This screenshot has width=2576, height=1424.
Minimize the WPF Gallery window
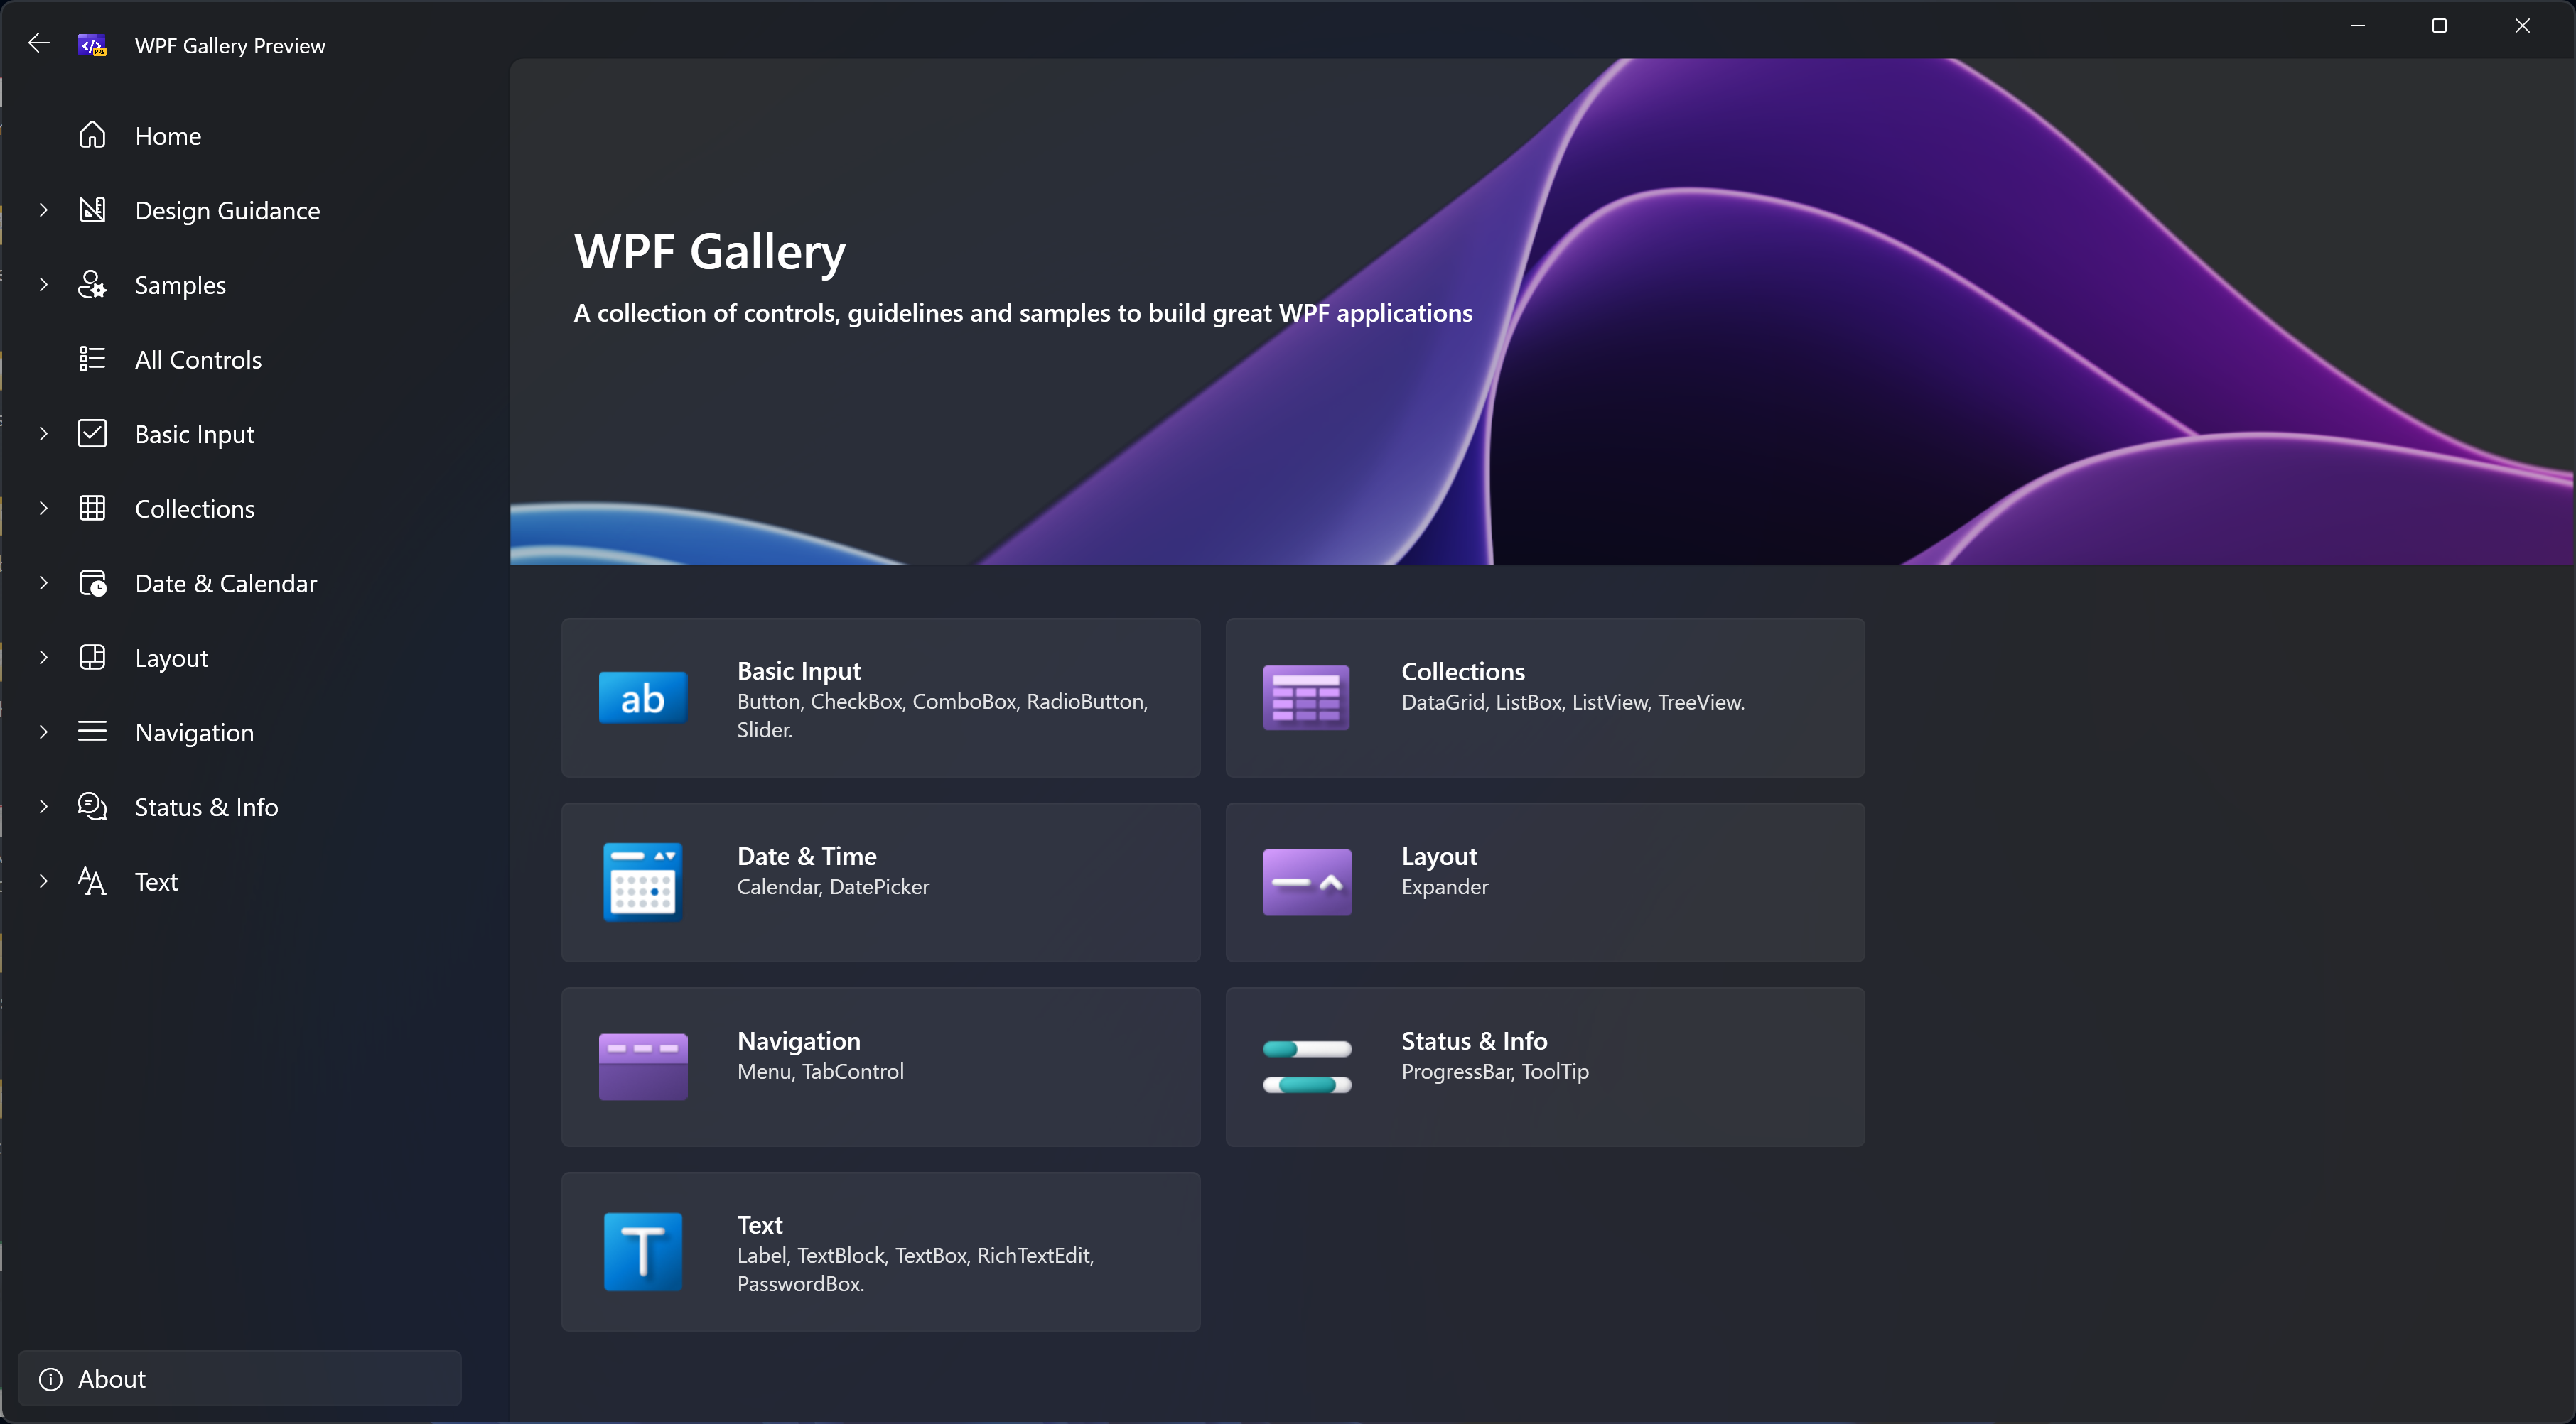2357,26
